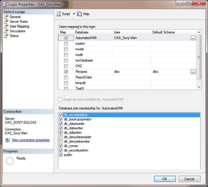
Task: Switch to the User Mapping page
Action: pyautogui.click(x=19, y=26)
